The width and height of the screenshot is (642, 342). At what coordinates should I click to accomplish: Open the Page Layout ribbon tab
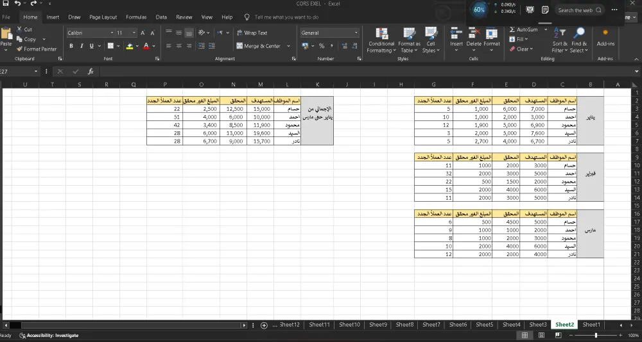103,17
